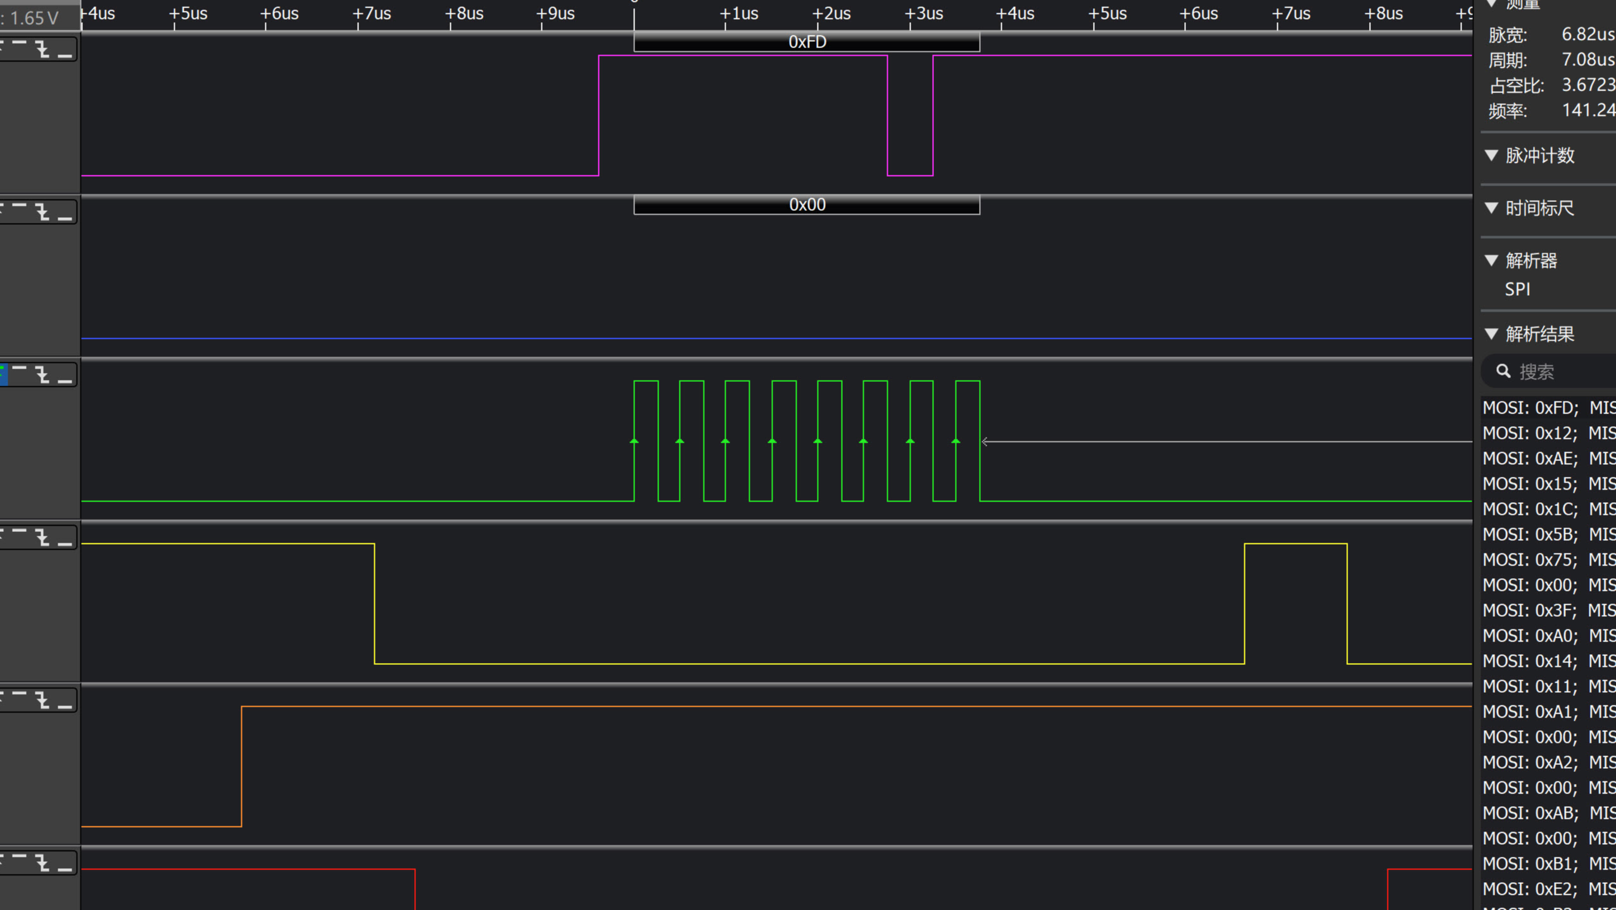1616x910 pixels.
Task: Collapse the 解析器 section
Action: click(x=1492, y=260)
